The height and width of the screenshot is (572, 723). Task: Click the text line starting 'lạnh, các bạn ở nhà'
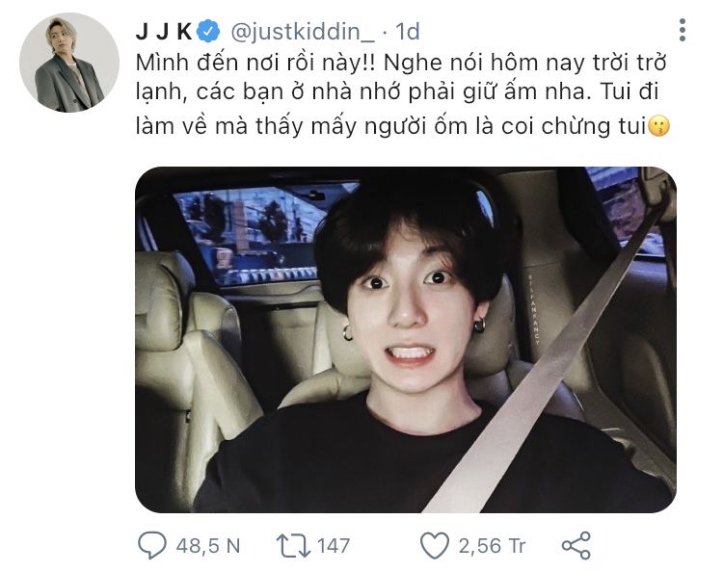[x=397, y=91]
